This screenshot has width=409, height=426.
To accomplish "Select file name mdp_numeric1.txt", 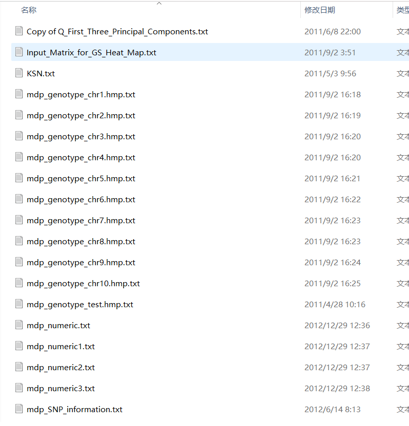I will click(x=60, y=347).
